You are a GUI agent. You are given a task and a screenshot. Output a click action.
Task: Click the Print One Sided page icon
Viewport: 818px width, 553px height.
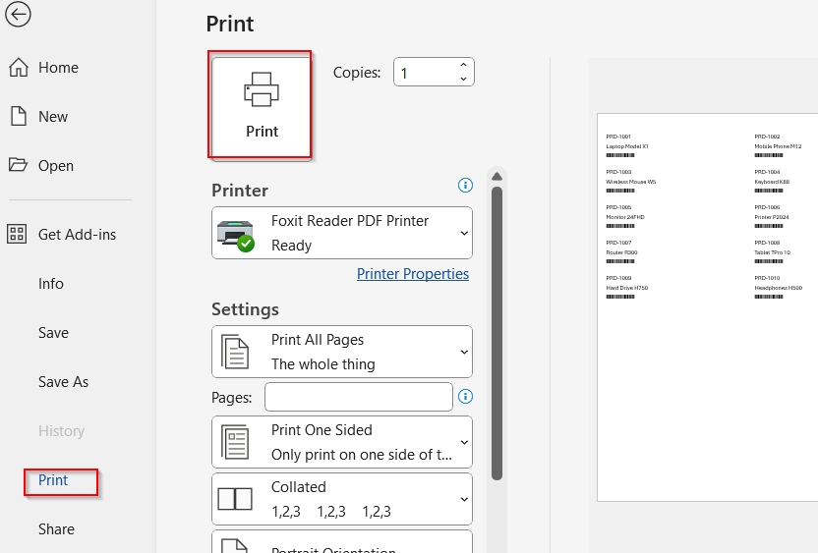pyautogui.click(x=235, y=442)
